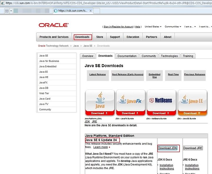The height and width of the screenshot is (174, 212).
Task: Switch to the Overview tab
Action: 88,56
